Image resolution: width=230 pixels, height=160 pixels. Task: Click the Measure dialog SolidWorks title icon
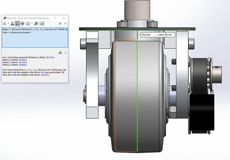click(x=4, y=18)
